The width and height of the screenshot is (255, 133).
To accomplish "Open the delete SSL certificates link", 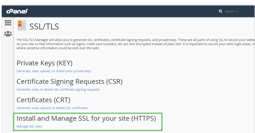I will (52, 108).
